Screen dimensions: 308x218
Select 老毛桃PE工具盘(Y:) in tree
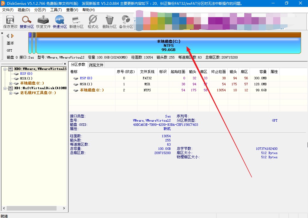(x=38, y=93)
